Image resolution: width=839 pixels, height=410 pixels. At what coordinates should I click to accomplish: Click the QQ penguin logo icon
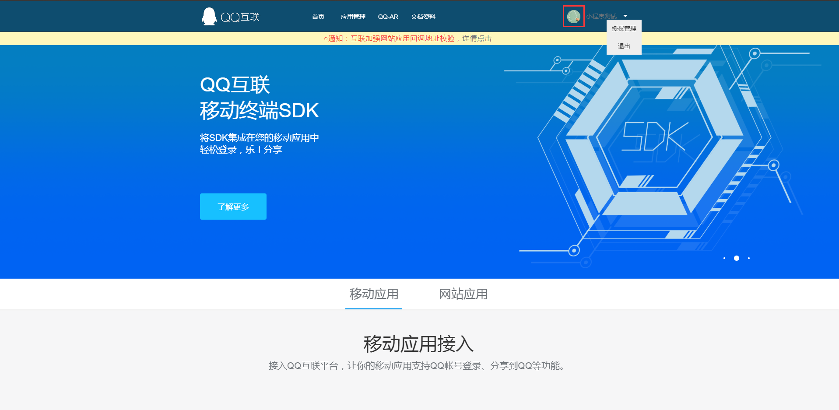209,17
